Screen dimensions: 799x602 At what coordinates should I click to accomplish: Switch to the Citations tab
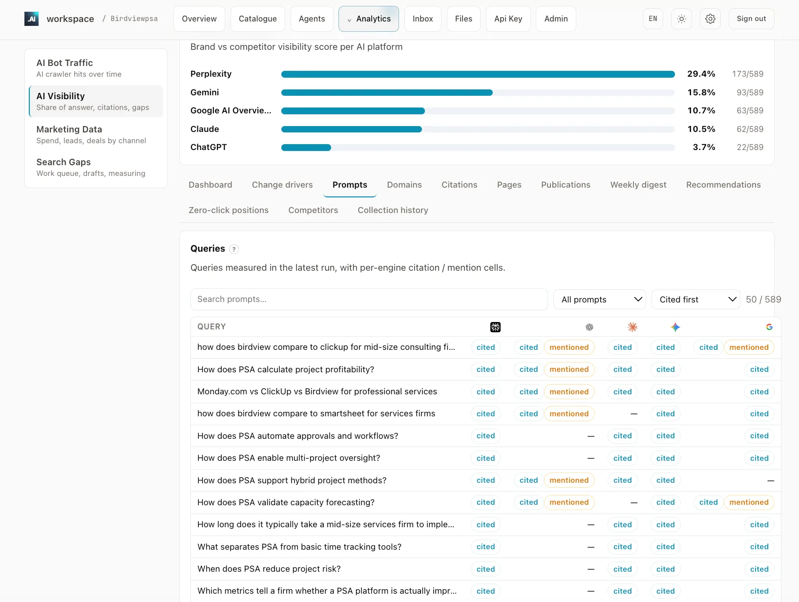pos(460,185)
